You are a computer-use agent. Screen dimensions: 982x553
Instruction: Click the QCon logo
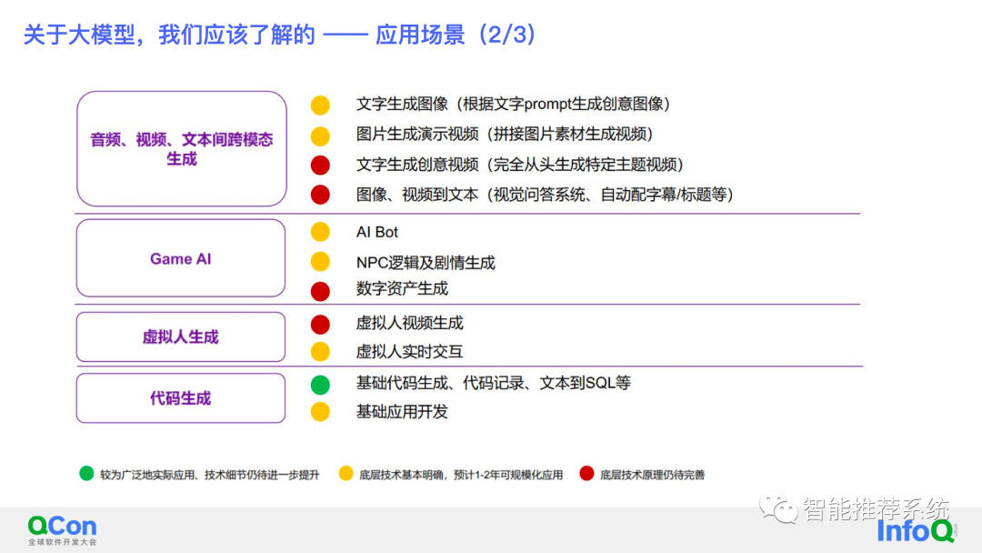coord(62,530)
